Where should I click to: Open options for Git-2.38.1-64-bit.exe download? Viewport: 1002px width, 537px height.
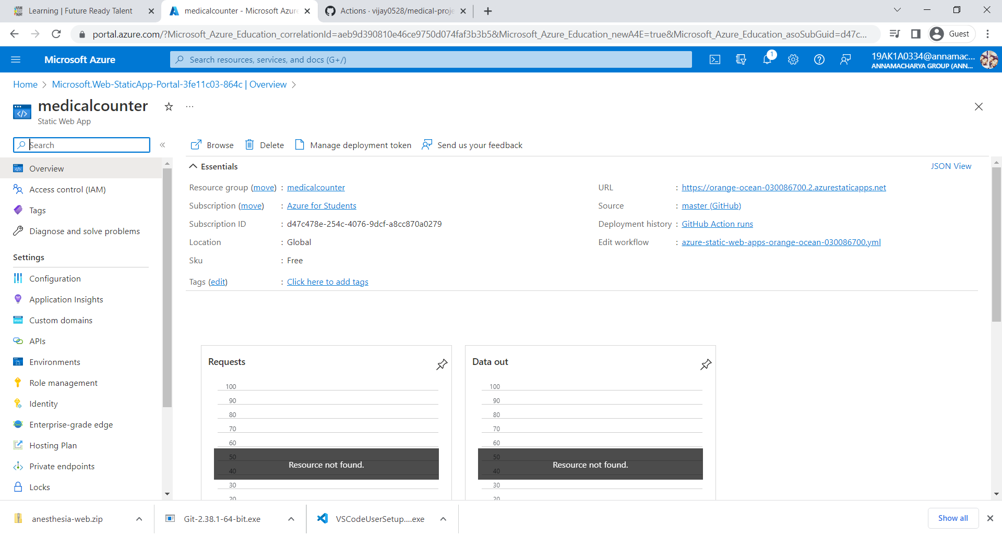(x=291, y=519)
